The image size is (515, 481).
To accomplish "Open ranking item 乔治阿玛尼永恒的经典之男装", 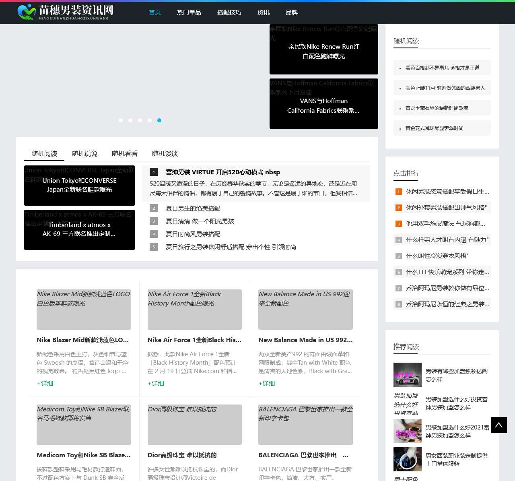I will (447, 304).
